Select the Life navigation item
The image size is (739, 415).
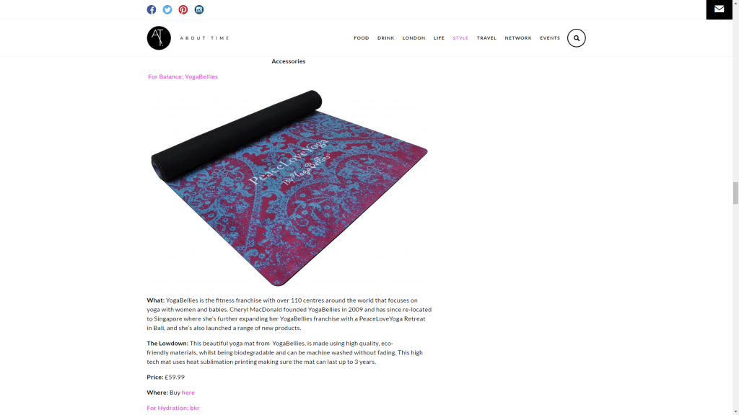click(439, 38)
